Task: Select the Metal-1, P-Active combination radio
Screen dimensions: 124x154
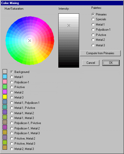Action: point(12,108)
